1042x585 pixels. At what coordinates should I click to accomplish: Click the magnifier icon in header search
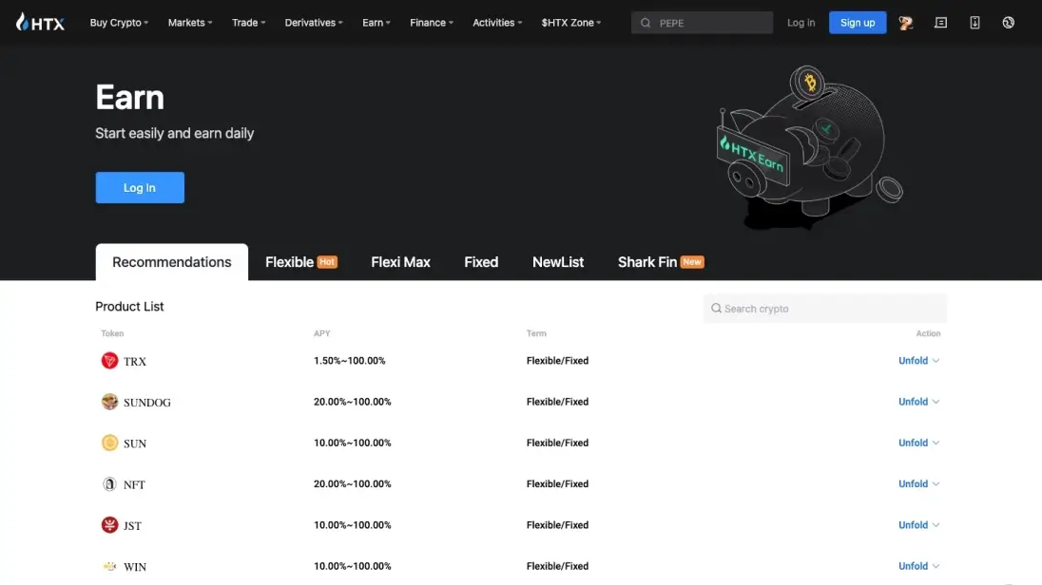point(646,23)
